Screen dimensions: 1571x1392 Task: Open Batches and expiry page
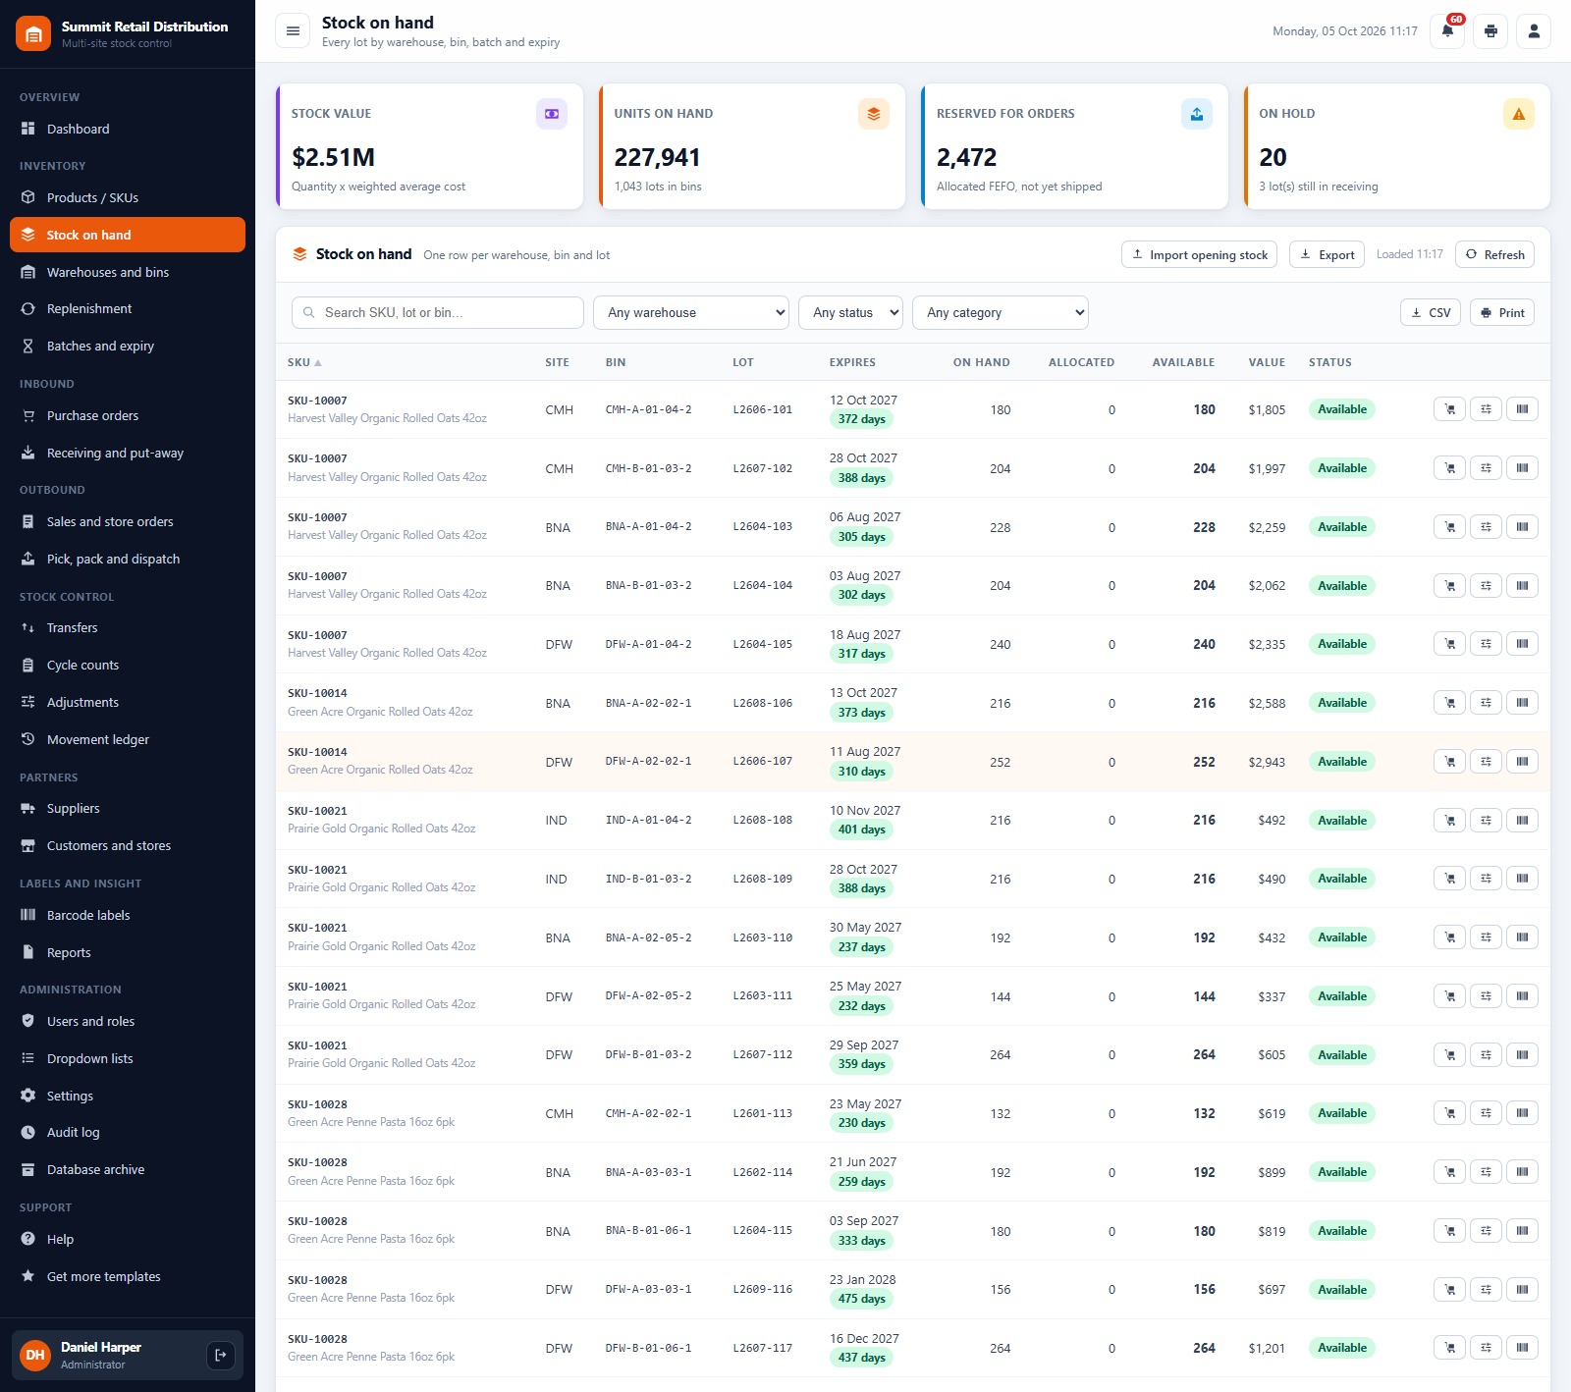click(x=128, y=346)
